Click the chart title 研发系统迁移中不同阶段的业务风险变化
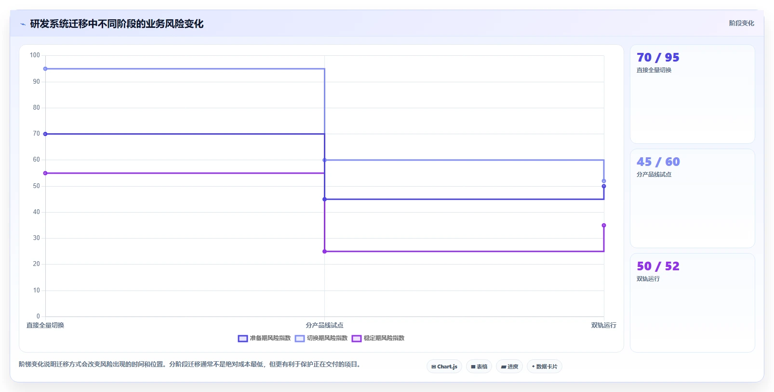This screenshot has width=774, height=392. point(117,24)
